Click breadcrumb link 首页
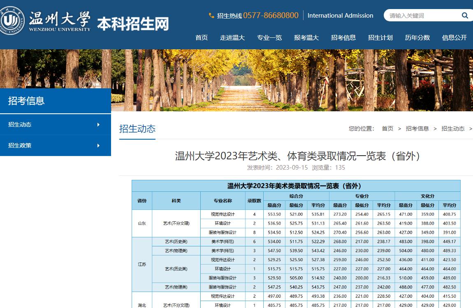Viewport: 473px width, 308px height. click(x=387, y=129)
